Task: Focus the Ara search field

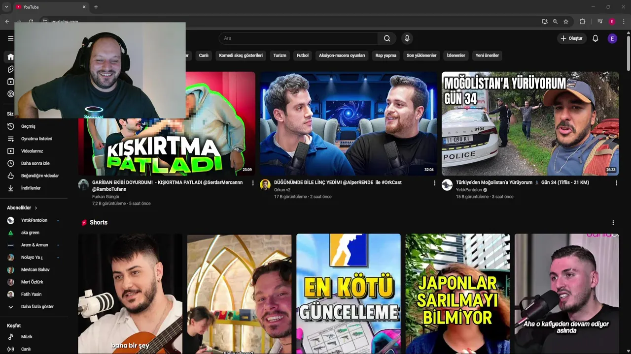Action: 298,38
